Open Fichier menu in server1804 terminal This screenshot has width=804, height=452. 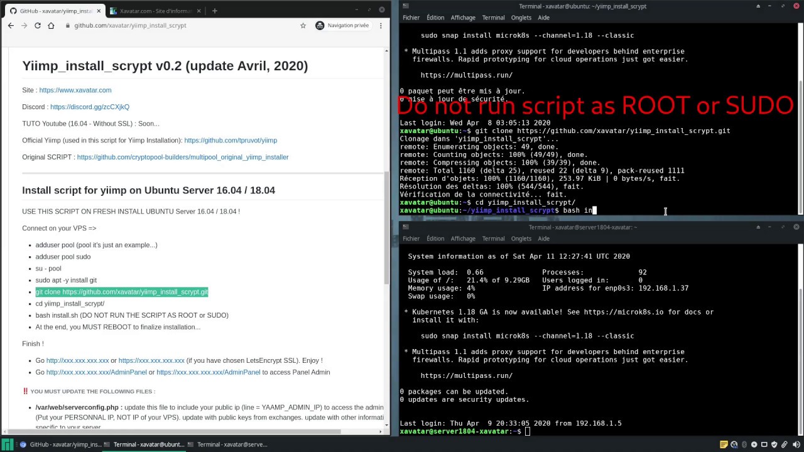point(411,239)
